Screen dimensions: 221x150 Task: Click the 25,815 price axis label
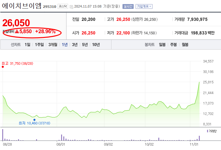(x=208, y=82)
